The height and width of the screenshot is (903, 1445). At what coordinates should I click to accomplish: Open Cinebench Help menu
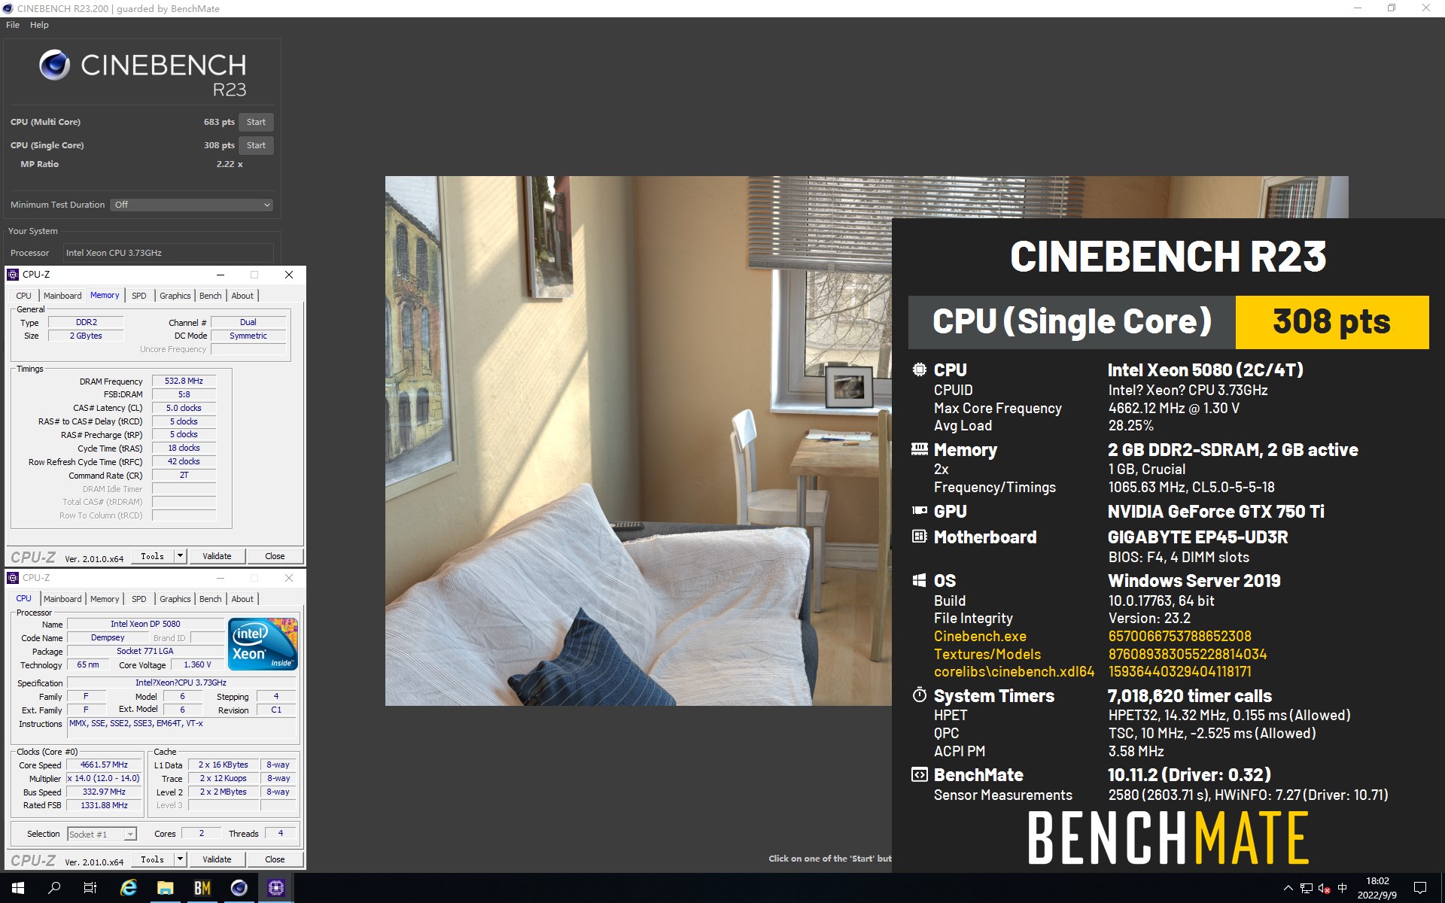tap(39, 25)
